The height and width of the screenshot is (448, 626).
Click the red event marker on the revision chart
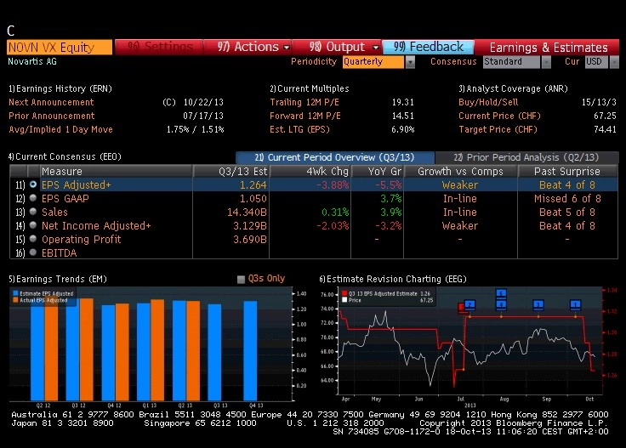click(461, 307)
